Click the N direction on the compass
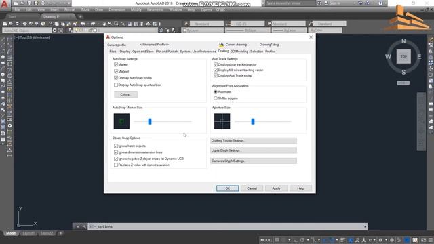The image size is (434, 244). (403, 41)
